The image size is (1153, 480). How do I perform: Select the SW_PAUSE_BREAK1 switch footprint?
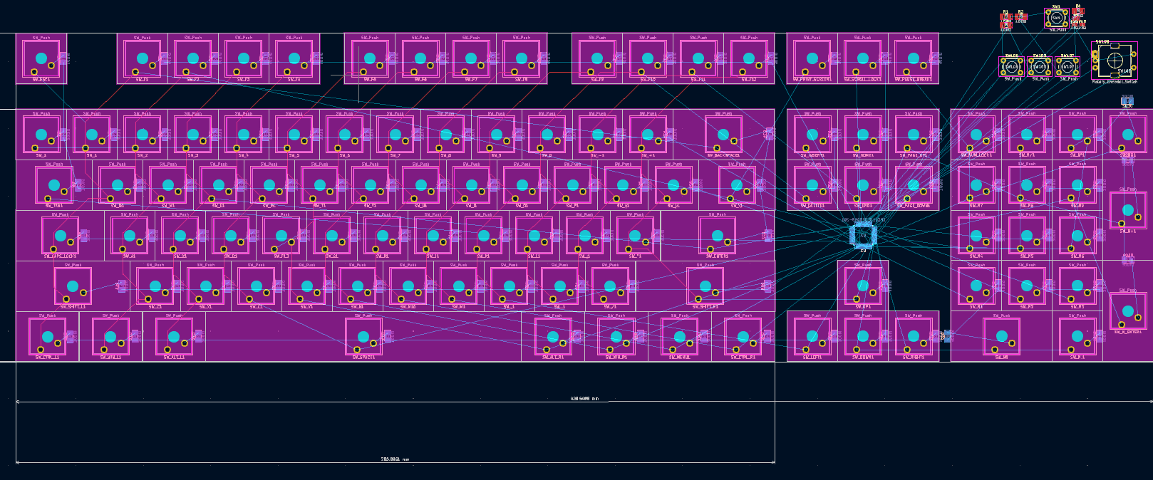pyautogui.click(x=914, y=58)
